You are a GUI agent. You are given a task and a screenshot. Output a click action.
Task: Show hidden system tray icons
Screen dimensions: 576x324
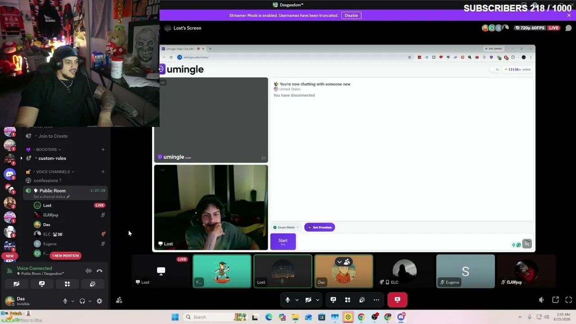(x=520, y=317)
